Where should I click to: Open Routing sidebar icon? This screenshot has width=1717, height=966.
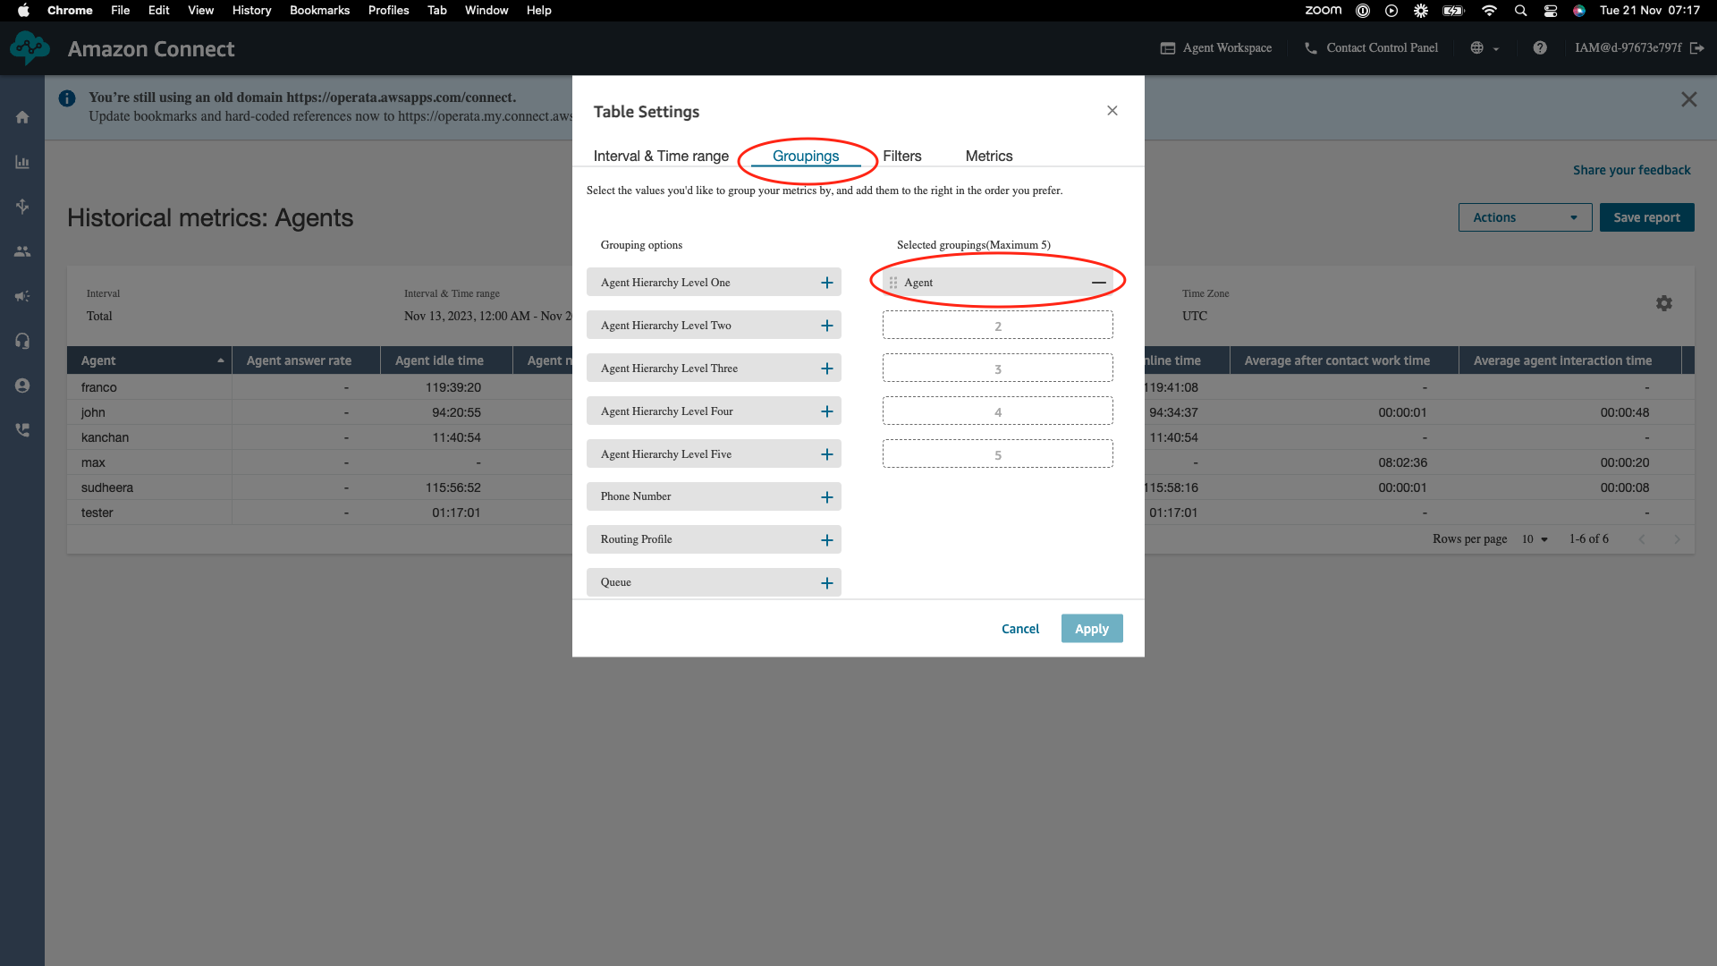[x=22, y=207]
